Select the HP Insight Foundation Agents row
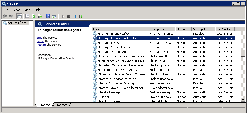Screen dimensions: 247x113 (164, 38)
